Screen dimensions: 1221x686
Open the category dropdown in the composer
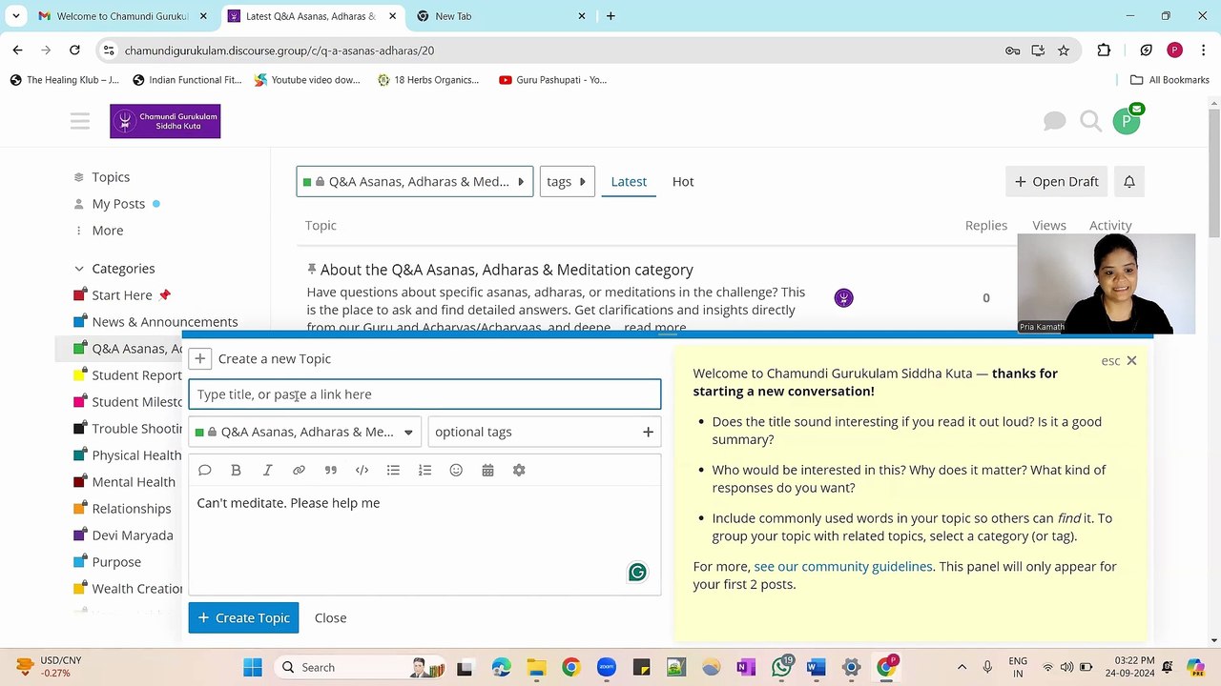(305, 432)
